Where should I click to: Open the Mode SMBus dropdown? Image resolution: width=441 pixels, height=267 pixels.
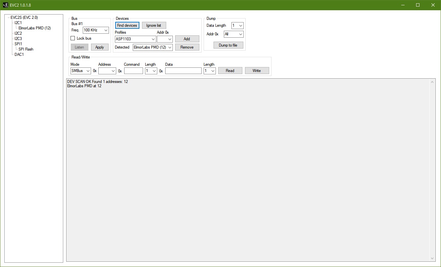(80, 71)
